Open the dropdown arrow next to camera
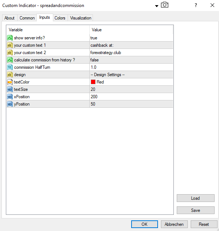This screenshot has width=219, height=231. 157,6
